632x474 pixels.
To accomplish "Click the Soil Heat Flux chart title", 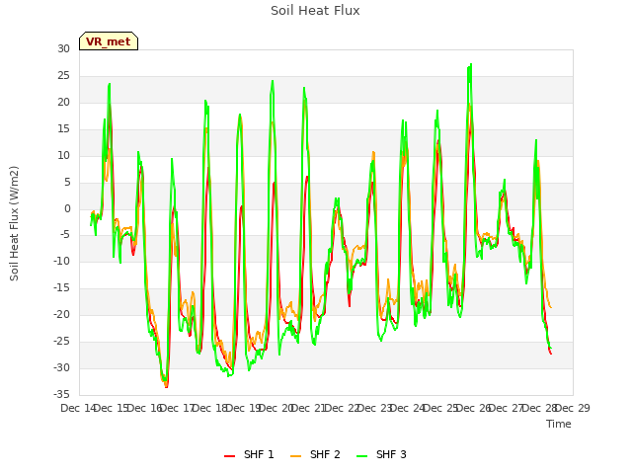I will pyautogui.click(x=315, y=11).
